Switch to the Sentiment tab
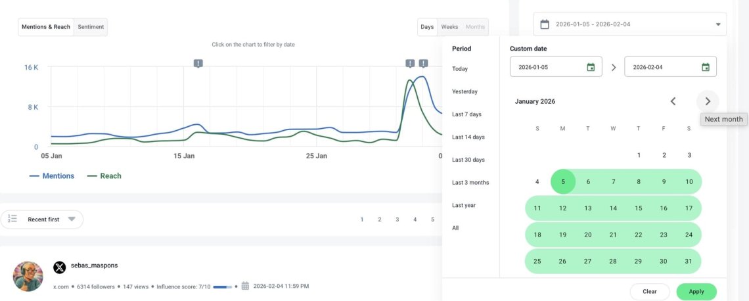Screen dimensions: 749x301 point(91,27)
